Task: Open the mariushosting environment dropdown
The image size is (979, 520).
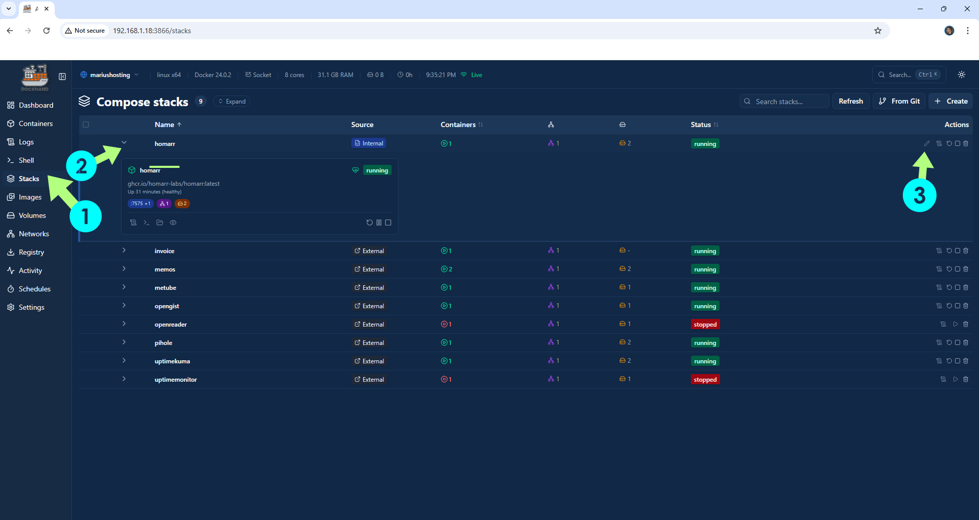Action: (x=109, y=75)
